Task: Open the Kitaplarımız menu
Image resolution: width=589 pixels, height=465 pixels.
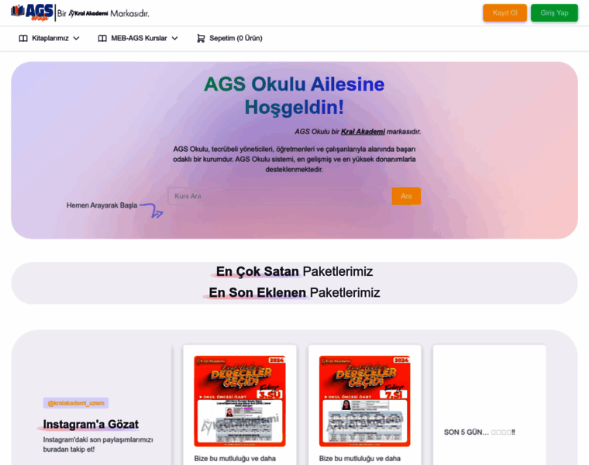Action: pyautogui.click(x=49, y=38)
